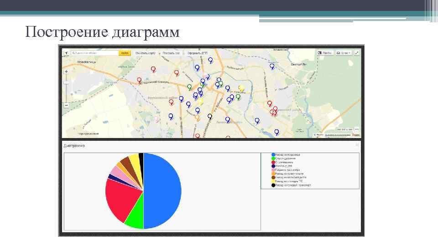This screenshot has width=438, height=246.
Task: Click the Диаграмма panel title
Action: 74,146
